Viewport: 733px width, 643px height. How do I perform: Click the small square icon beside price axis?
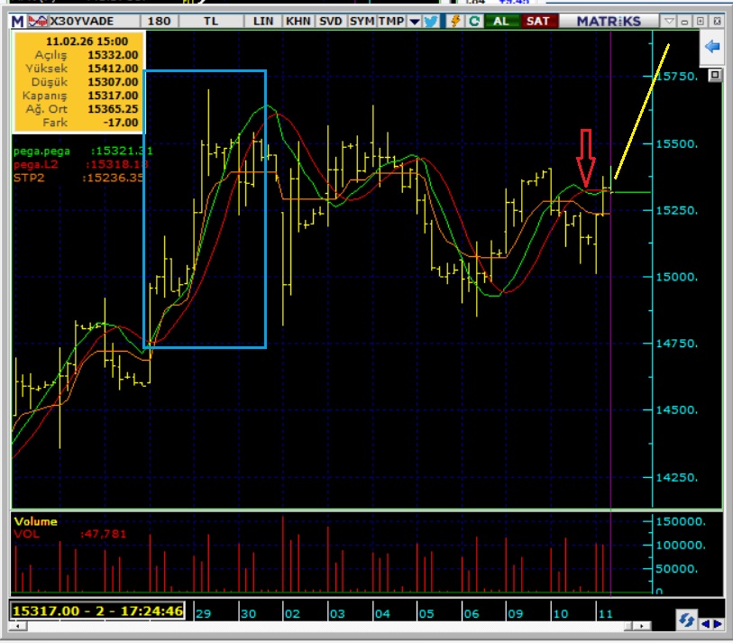714,77
